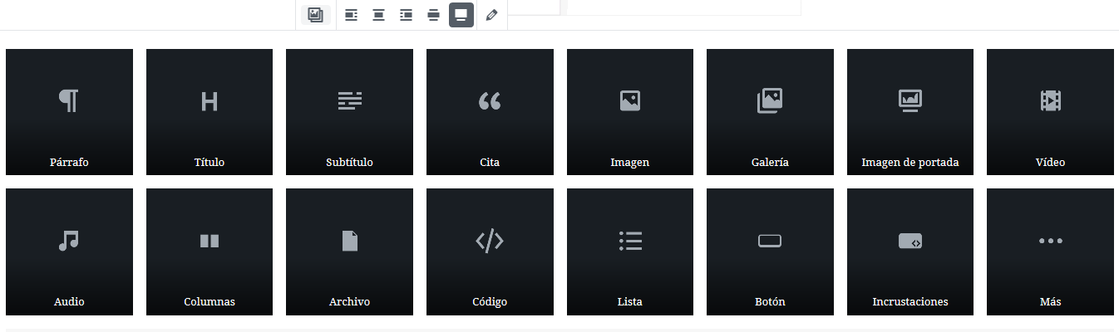Open the Vídeo block tile
Screen dimensions: 1119x332
coord(1050,112)
